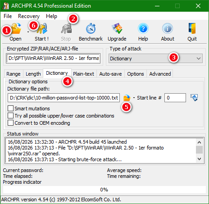Open the Help menu

click(x=51, y=16)
